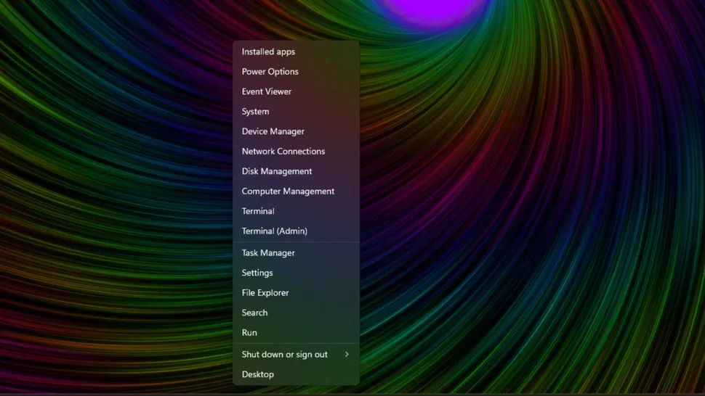Open the System menu entry
This screenshot has width=705, height=396.
tap(255, 112)
